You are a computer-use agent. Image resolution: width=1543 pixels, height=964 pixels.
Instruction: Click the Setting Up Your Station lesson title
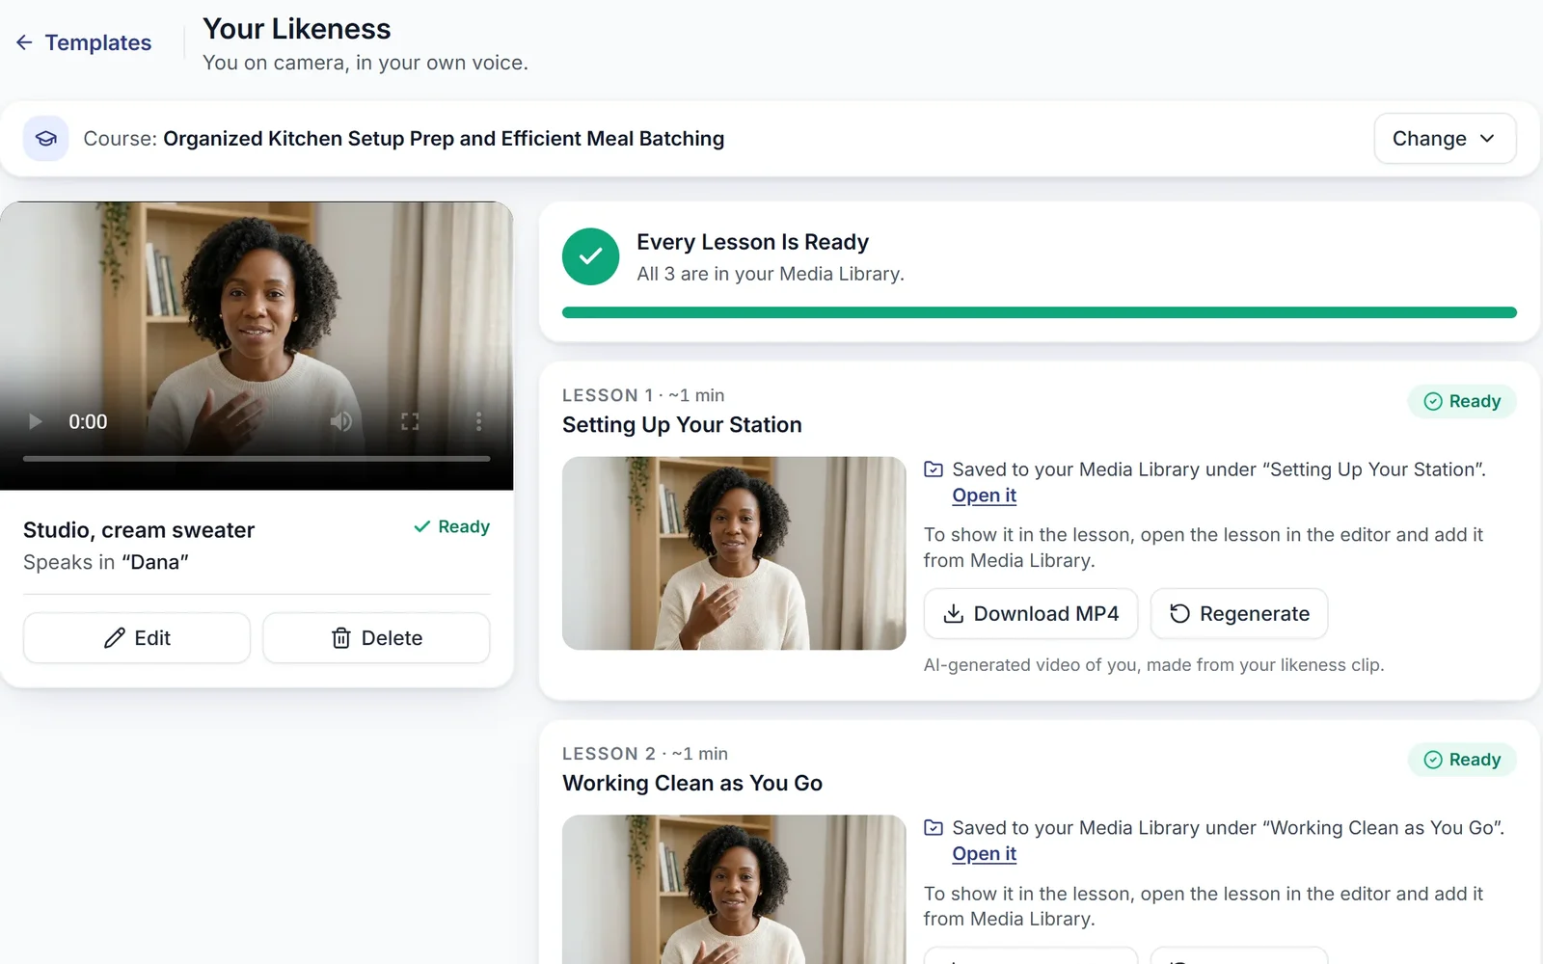click(x=682, y=425)
